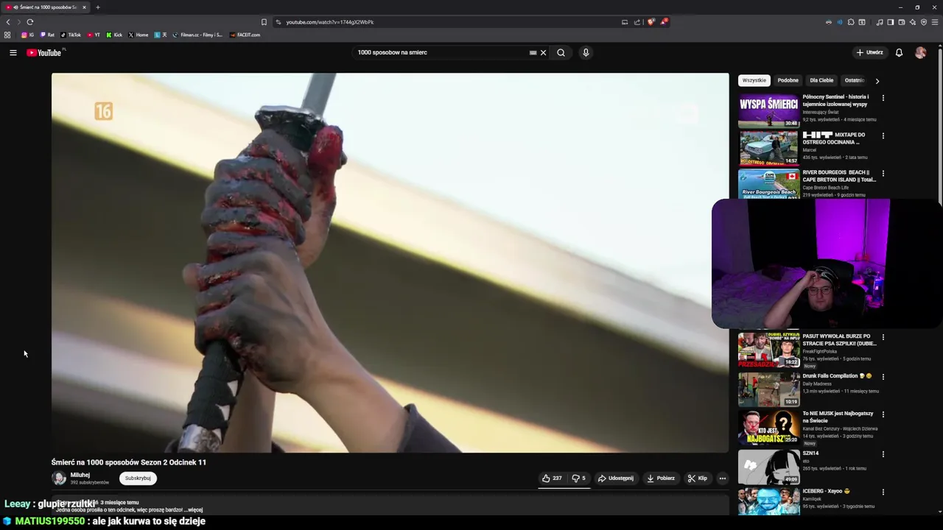Open options for ICEBERG - Xayoo video

883,492
